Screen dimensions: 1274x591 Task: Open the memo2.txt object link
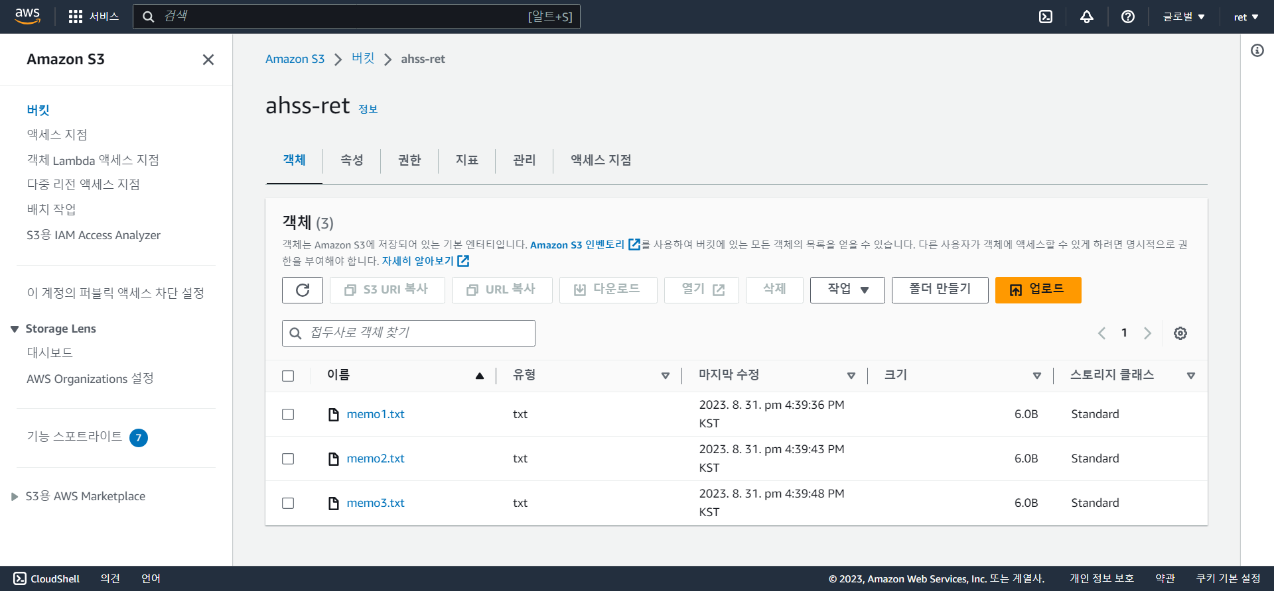[x=376, y=458]
